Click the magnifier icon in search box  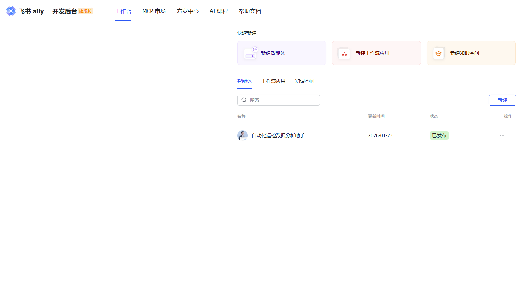pos(244,100)
